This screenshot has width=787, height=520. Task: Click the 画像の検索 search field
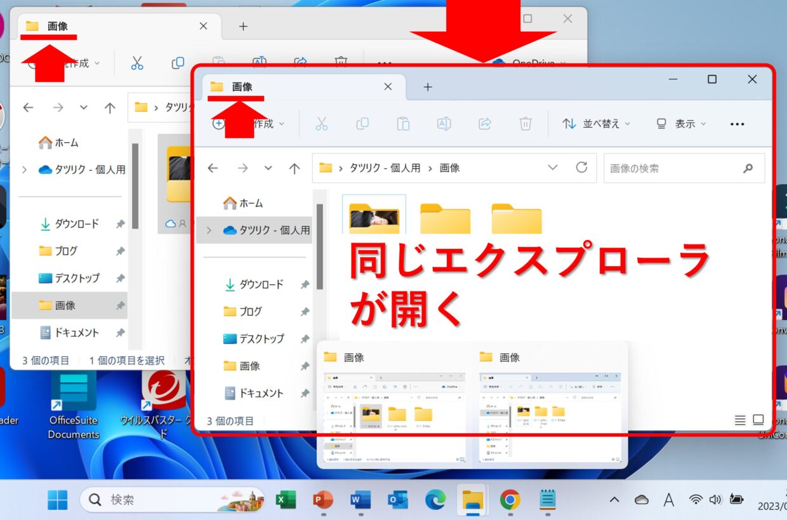[x=684, y=168]
